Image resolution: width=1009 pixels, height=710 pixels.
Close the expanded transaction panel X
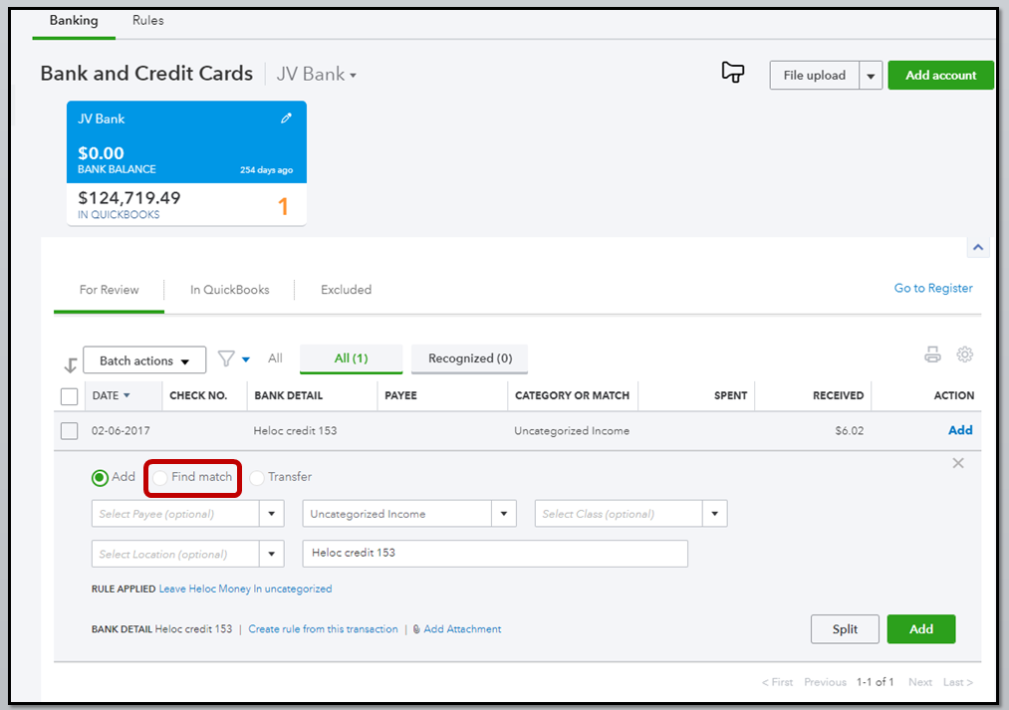pos(958,463)
